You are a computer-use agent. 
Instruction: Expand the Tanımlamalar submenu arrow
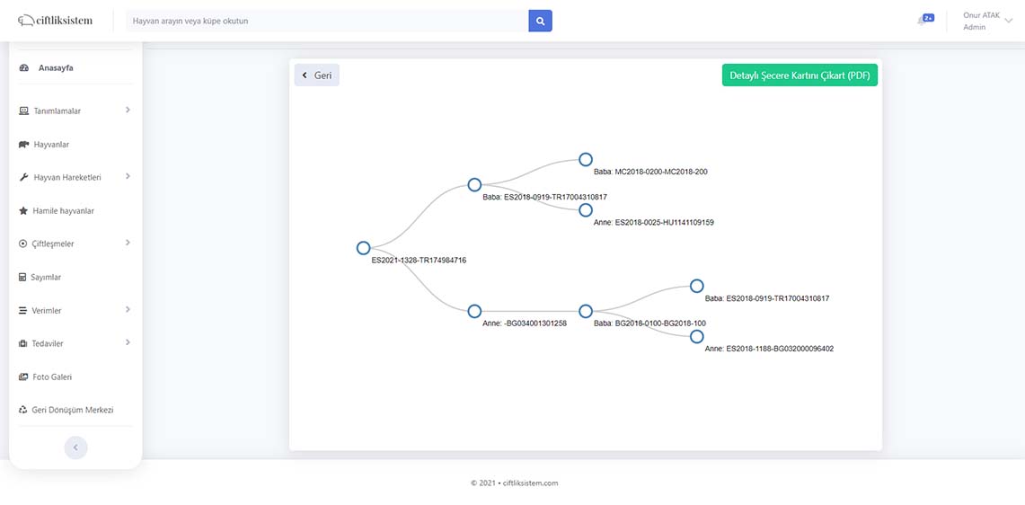pos(128,110)
